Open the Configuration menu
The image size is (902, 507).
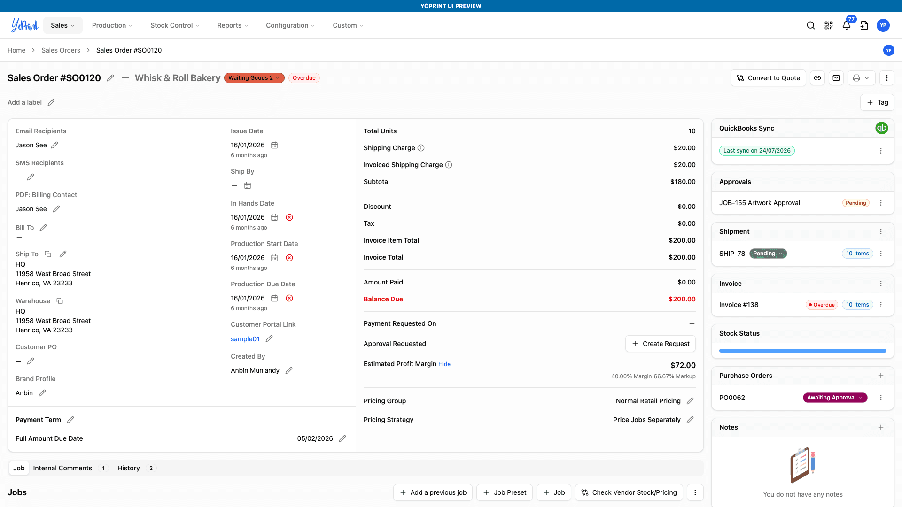[x=290, y=25]
